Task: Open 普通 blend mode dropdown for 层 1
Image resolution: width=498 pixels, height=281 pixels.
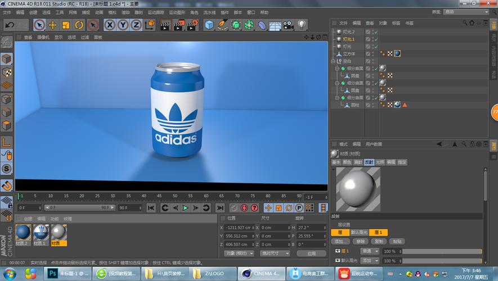Action: 370,251
